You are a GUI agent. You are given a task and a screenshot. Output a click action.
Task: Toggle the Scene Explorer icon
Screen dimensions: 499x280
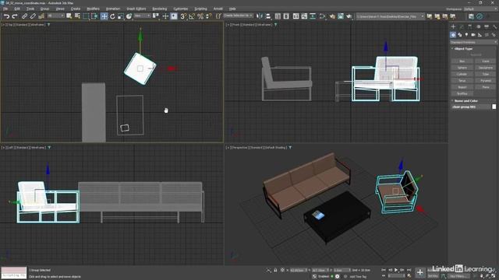pos(278,16)
